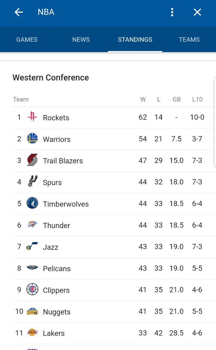Viewport: 216px width, 350px height.
Task: Select the Standings tab
Action: (135, 40)
